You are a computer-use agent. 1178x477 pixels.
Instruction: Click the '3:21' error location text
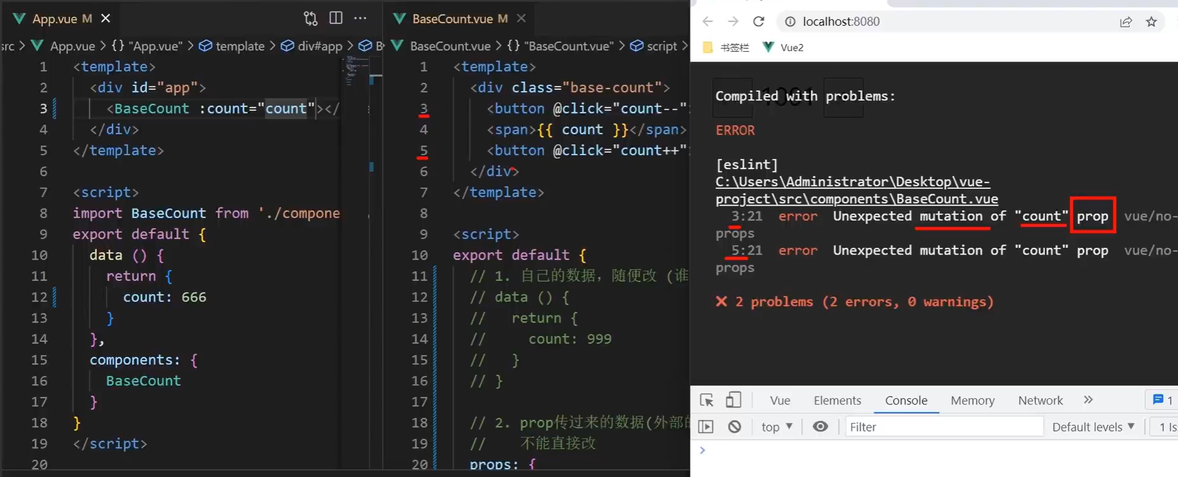point(746,216)
